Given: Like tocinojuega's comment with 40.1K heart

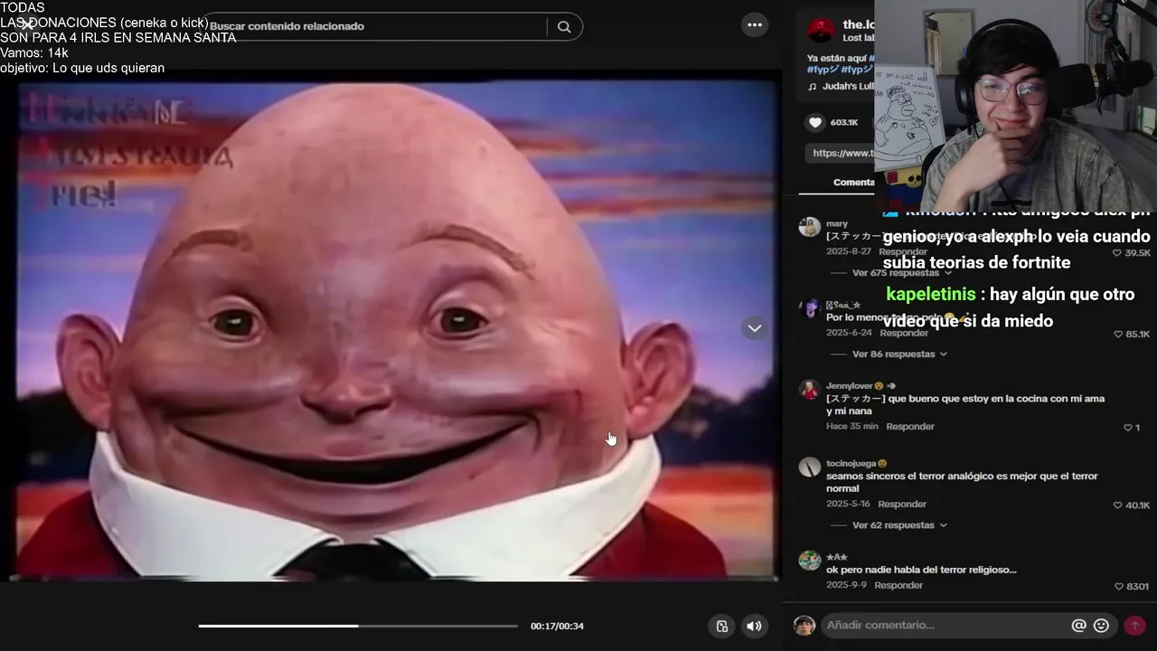Looking at the screenshot, I should tap(1117, 505).
